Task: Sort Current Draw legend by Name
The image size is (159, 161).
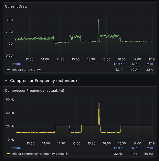Action: pos(16,64)
